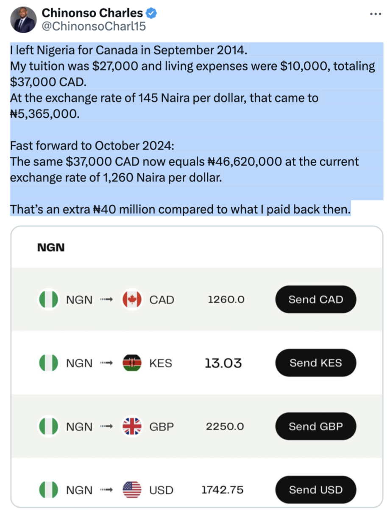390x514 pixels.
Task: Open Chinonso Charles profile avatar
Action: (x=22, y=20)
